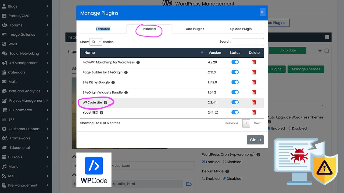Switch to the Upload Plugin tab
This screenshot has height=193, width=344.
241,29
